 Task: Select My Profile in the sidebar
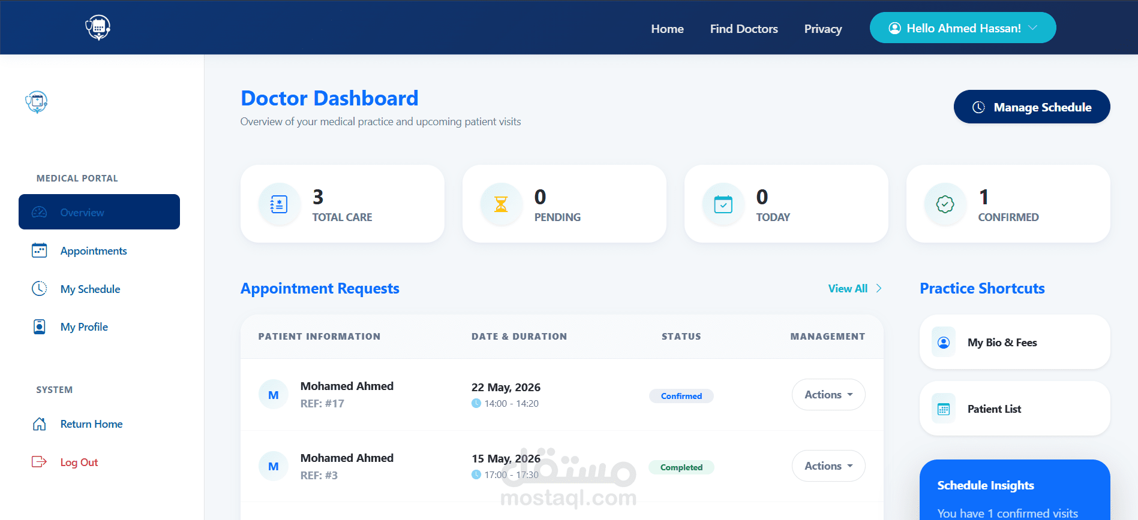pos(99,326)
